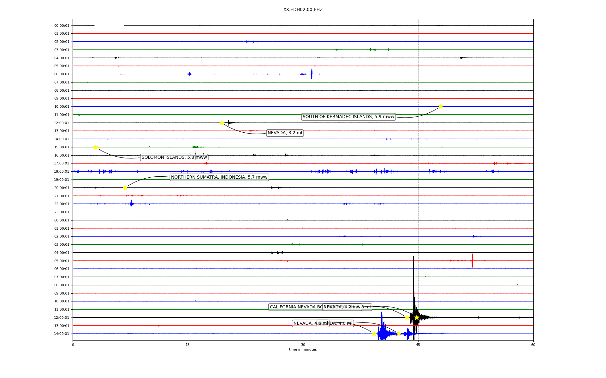
Task: Click the plot title XX.EDH02.00.EHZ
Action: pyautogui.click(x=303, y=10)
